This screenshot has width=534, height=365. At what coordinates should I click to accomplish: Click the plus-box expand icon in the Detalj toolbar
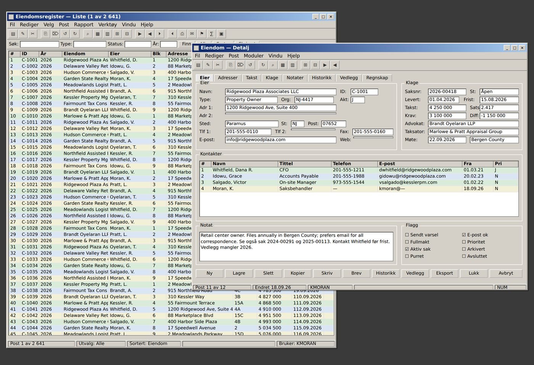305,65
